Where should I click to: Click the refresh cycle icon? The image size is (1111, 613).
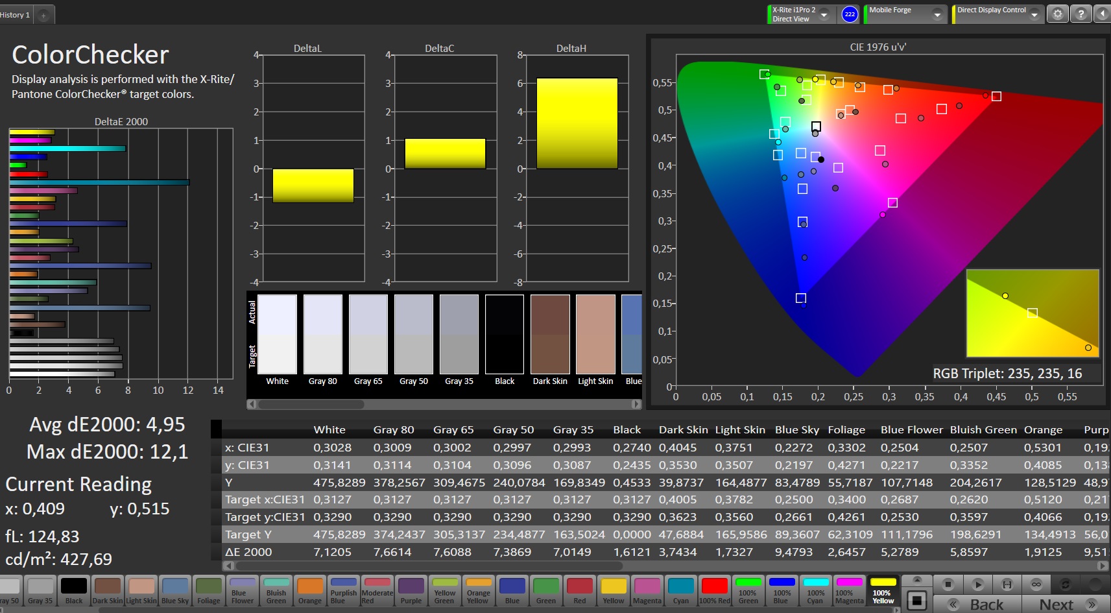point(1065,584)
